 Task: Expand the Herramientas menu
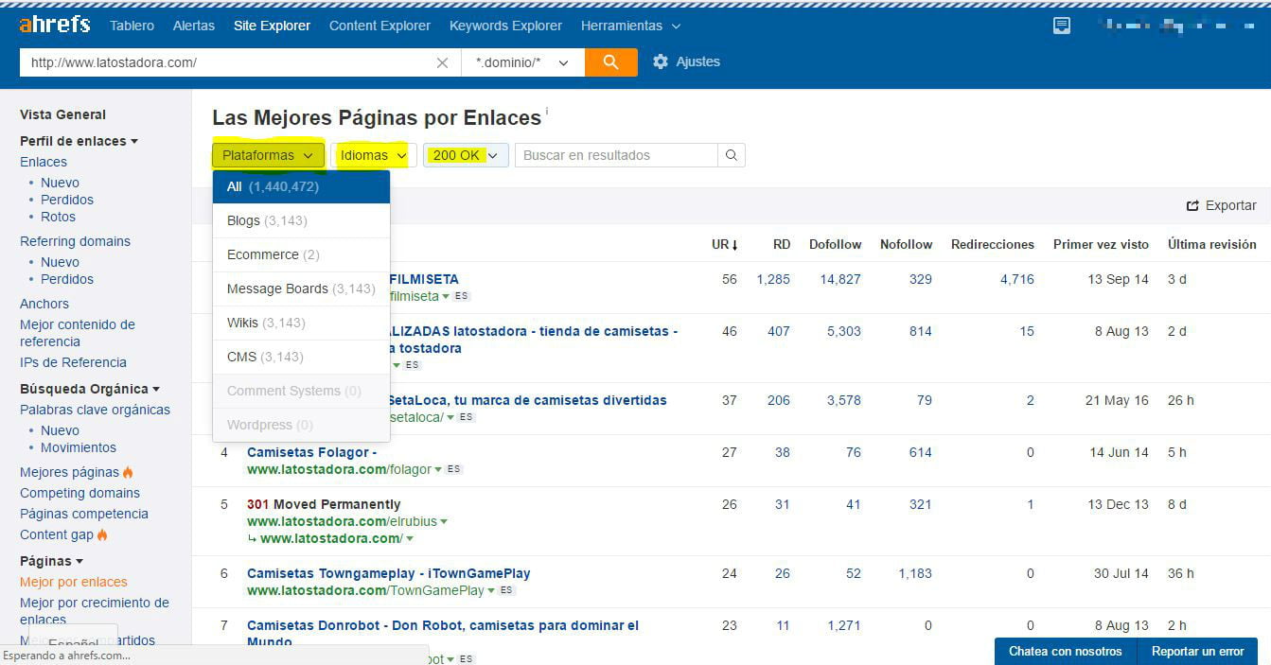tap(630, 26)
